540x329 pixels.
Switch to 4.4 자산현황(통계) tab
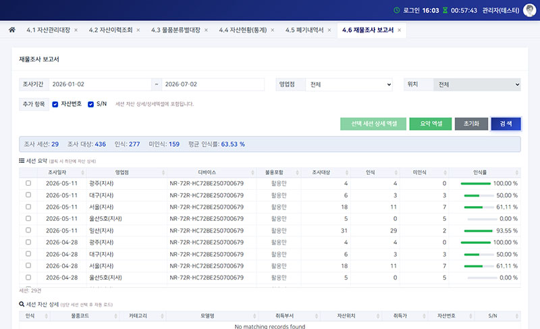[243, 30]
